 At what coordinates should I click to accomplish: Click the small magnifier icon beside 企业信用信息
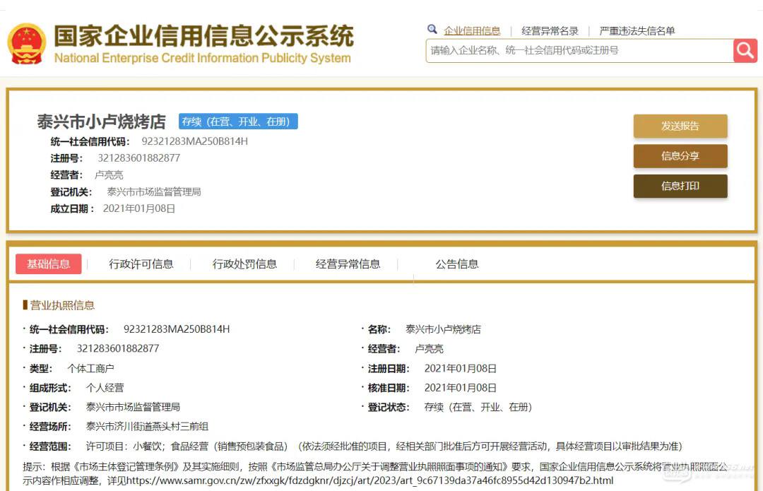click(432, 30)
